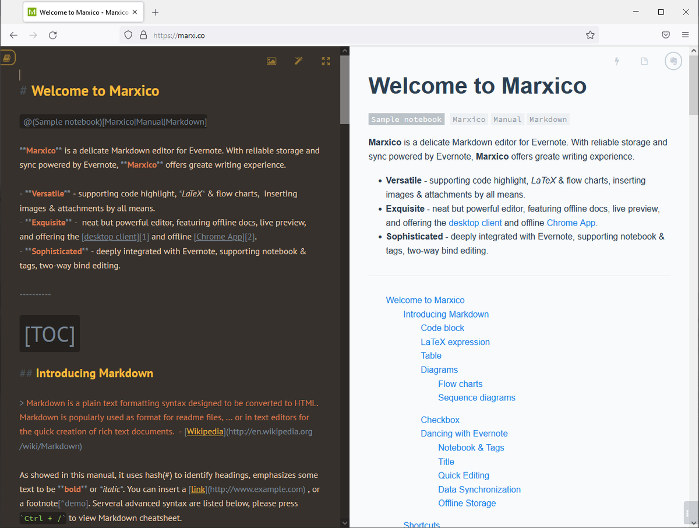Jump to the Sequence diagrams section

(x=476, y=397)
